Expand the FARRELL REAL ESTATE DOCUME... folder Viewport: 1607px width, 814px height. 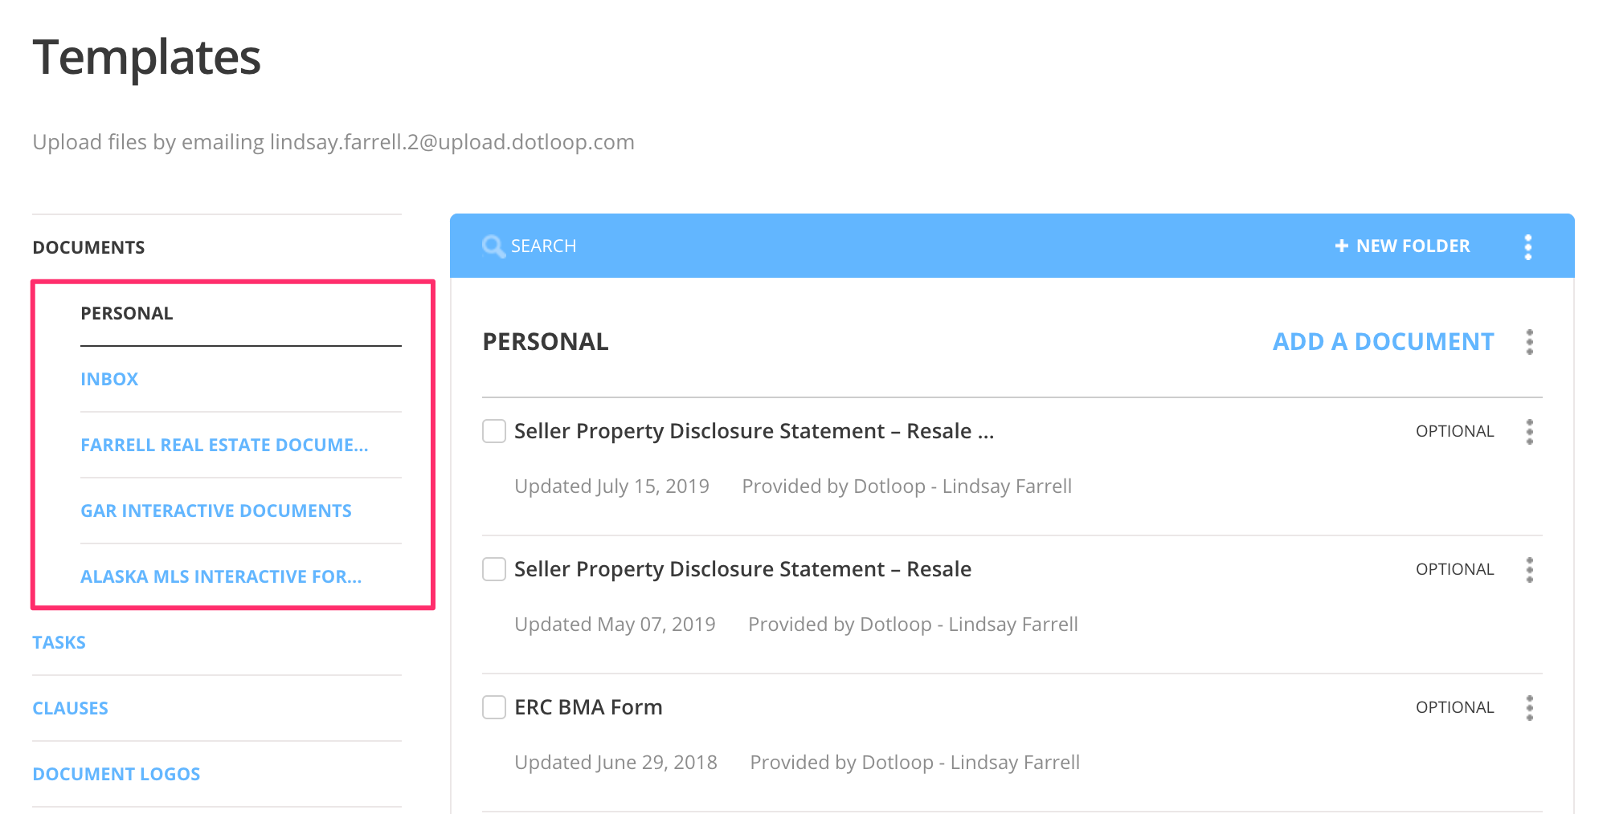coord(225,444)
